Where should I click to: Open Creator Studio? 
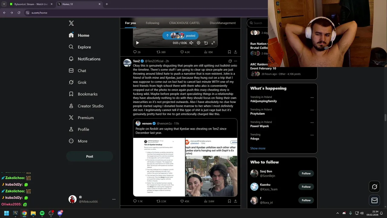pos(86,106)
